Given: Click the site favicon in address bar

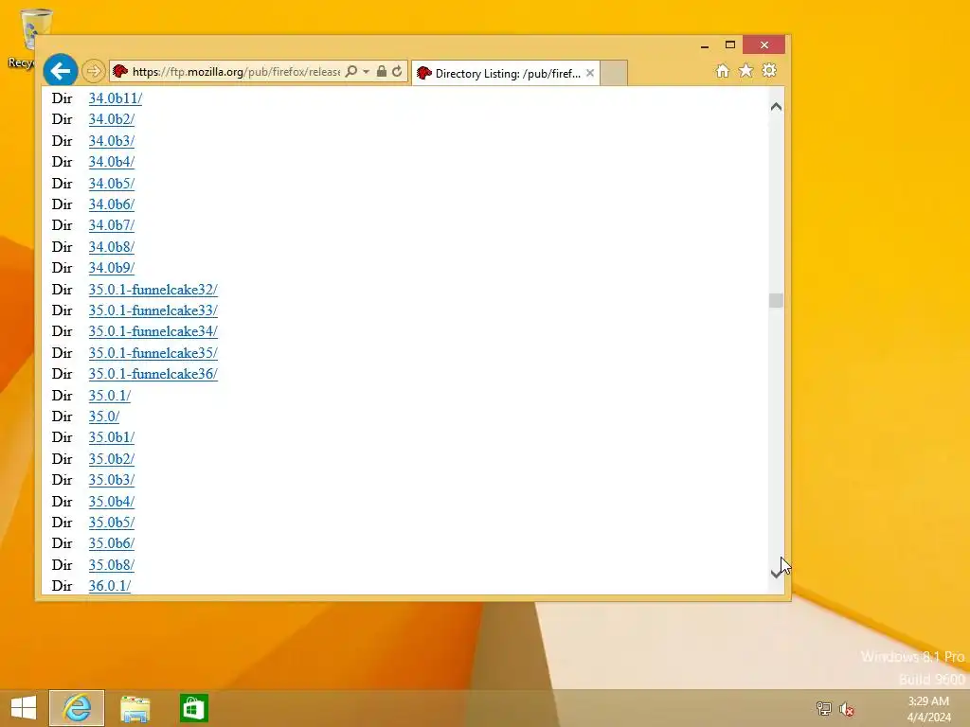Looking at the screenshot, I should click(x=120, y=72).
